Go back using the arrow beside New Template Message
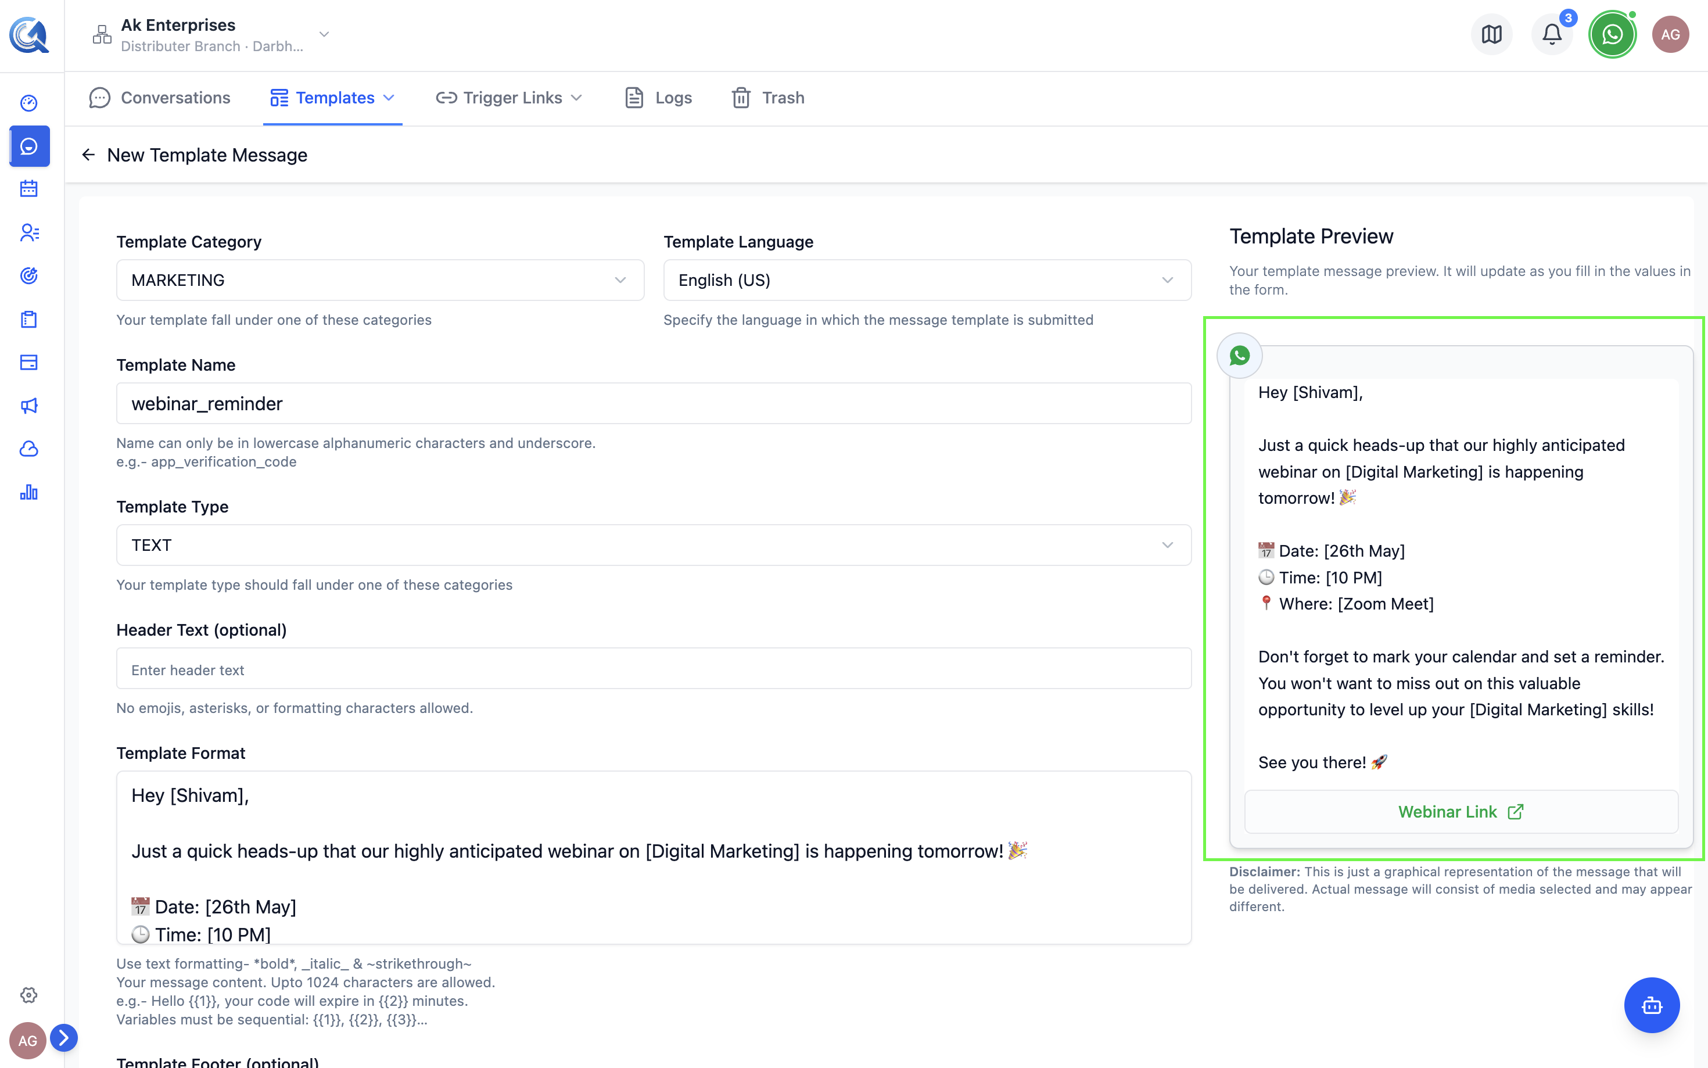Viewport: 1708px width, 1068px height. (x=88, y=155)
